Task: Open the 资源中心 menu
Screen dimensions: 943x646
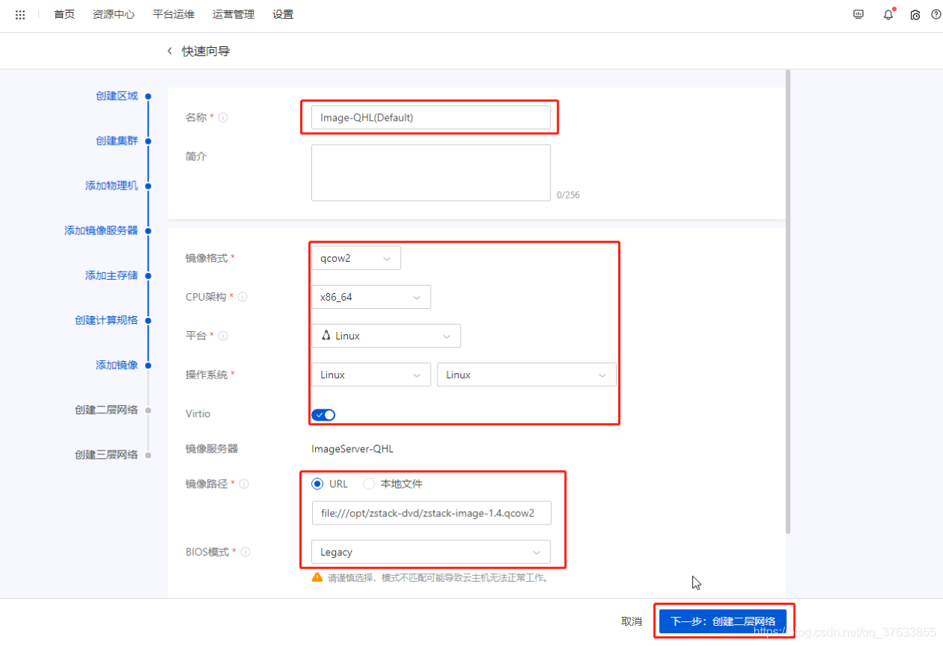Action: 113,14
